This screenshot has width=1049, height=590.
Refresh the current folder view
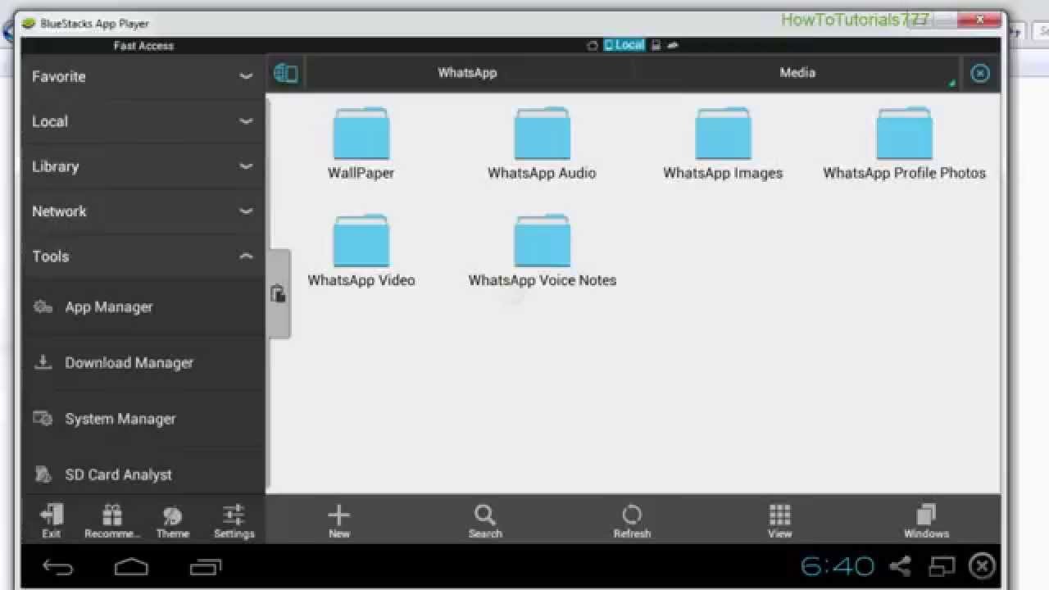tap(632, 520)
